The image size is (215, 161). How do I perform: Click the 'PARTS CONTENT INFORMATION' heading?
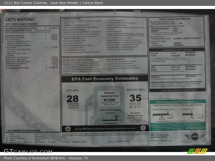[x=175, y=19]
